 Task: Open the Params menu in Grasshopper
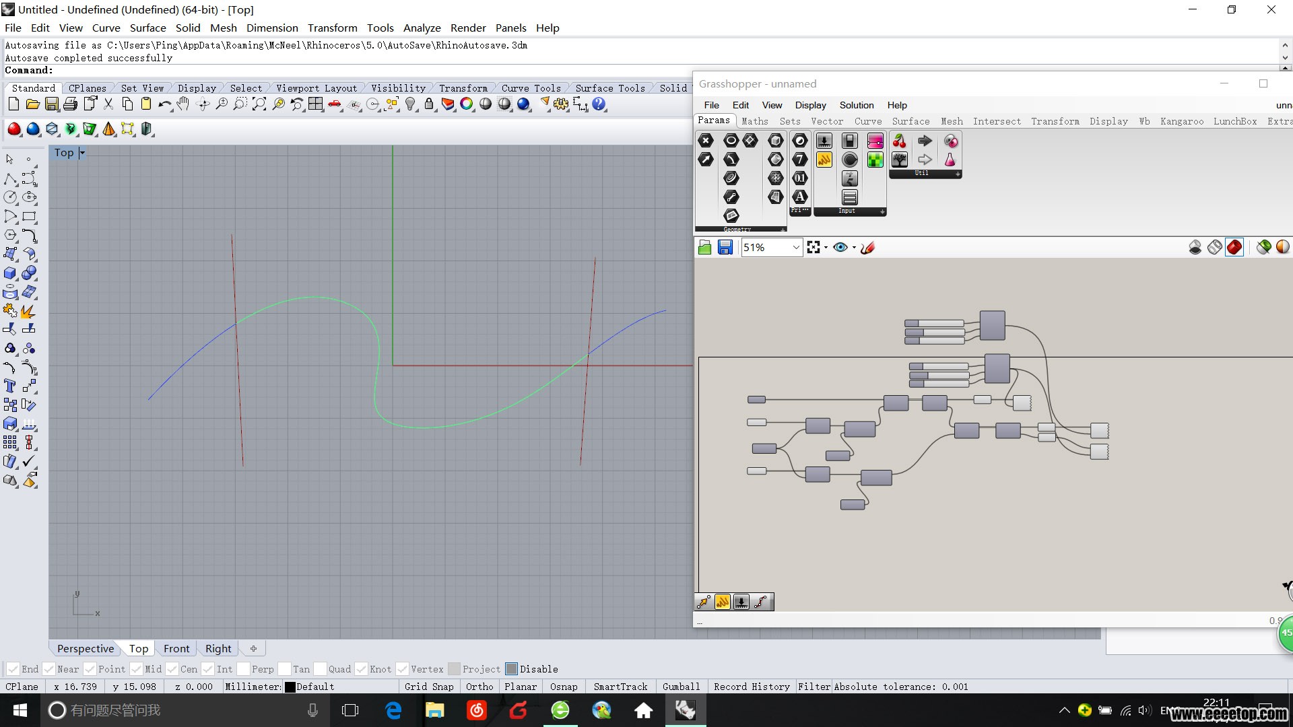[717, 120]
